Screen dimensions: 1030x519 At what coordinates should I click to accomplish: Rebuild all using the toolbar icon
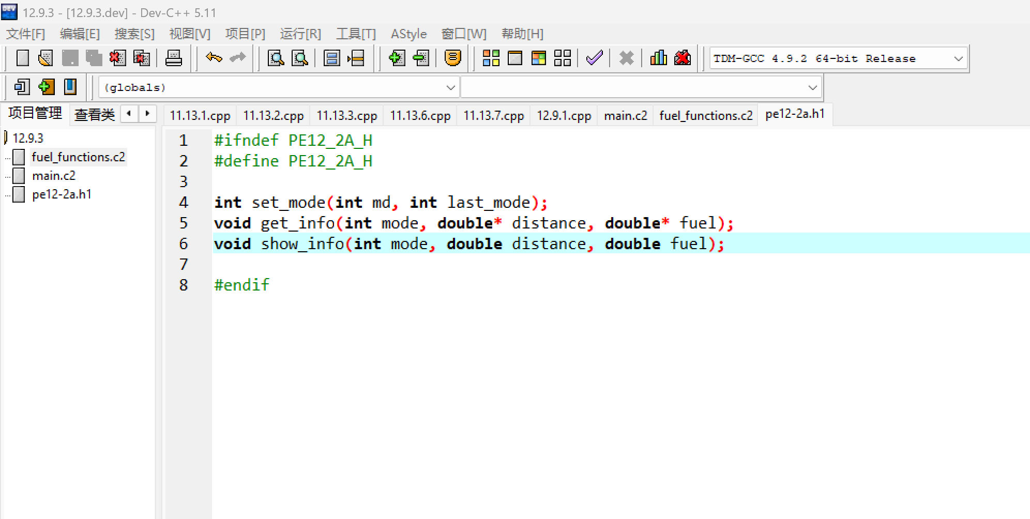pos(563,58)
